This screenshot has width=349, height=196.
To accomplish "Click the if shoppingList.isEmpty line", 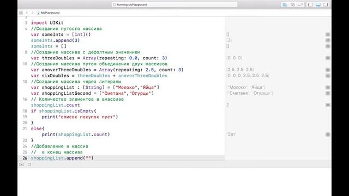I will (x=63, y=111).
